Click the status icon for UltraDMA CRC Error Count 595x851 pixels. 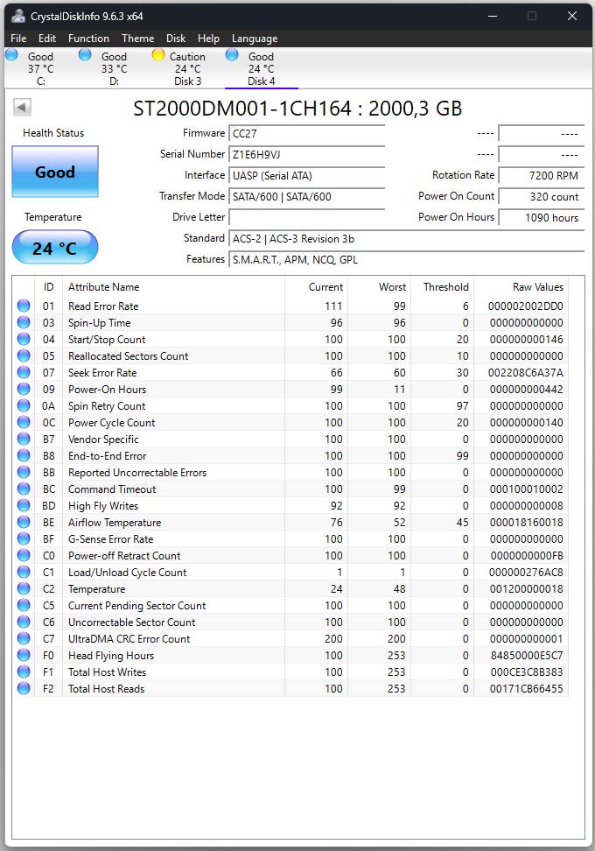point(24,639)
